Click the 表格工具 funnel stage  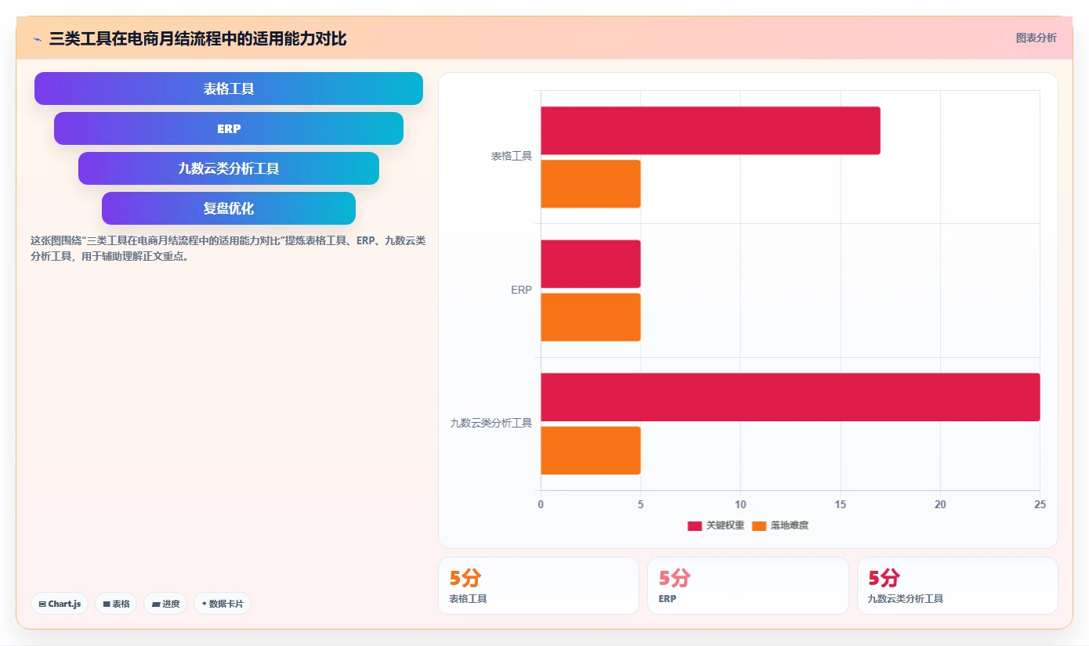[229, 88]
